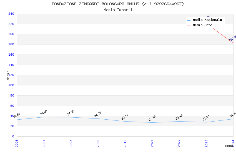Click the 2023 x-axis year label
The height and width of the screenshot is (153, 236).
[206, 143]
